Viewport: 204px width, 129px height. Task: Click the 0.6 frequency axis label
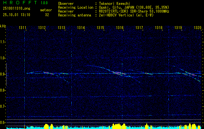[x=2, y=123]
